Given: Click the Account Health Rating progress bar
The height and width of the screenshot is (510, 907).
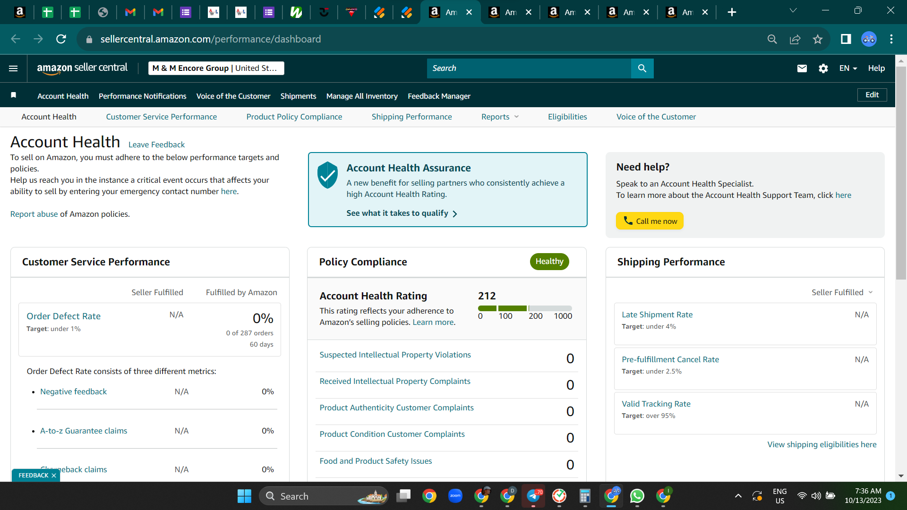Looking at the screenshot, I should [x=525, y=308].
